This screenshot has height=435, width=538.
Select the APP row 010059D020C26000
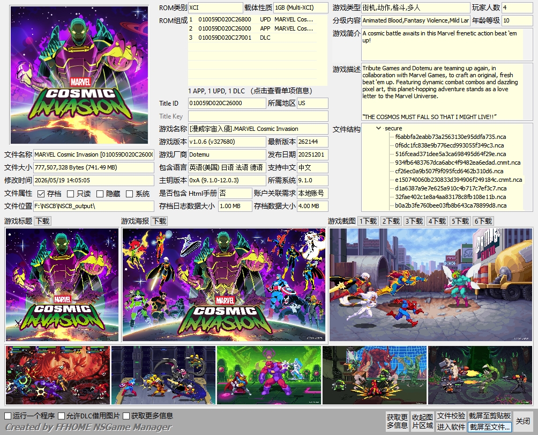tap(252, 28)
